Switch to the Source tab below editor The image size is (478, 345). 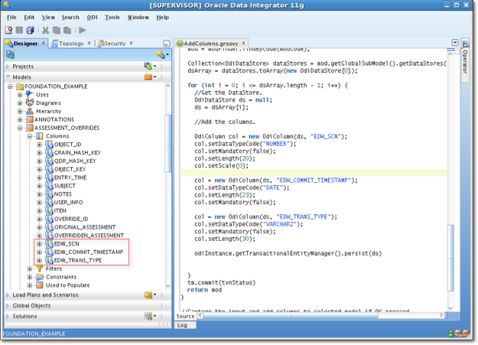click(x=185, y=316)
